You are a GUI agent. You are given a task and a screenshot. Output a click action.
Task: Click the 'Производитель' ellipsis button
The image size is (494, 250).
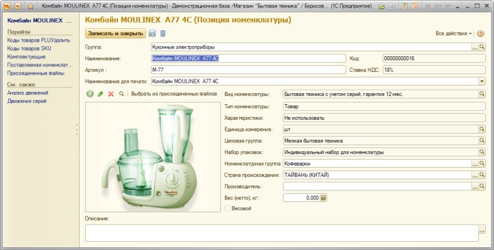tap(475, 186)
